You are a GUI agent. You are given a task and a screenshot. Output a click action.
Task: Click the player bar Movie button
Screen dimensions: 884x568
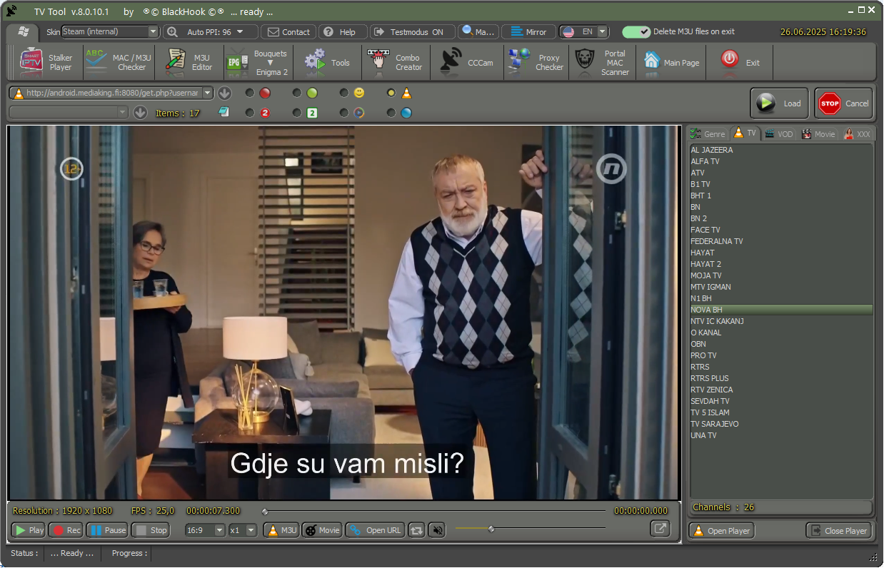click(322, 530)
